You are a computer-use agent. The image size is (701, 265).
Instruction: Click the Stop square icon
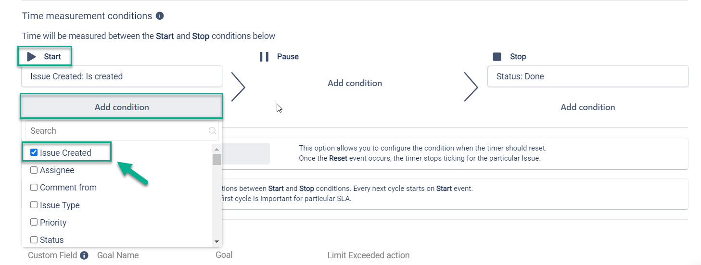pyautogui.click(x=497, y=57)
